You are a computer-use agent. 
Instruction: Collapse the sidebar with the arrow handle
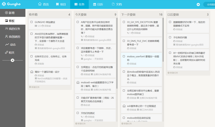click(x=13, y=60)
